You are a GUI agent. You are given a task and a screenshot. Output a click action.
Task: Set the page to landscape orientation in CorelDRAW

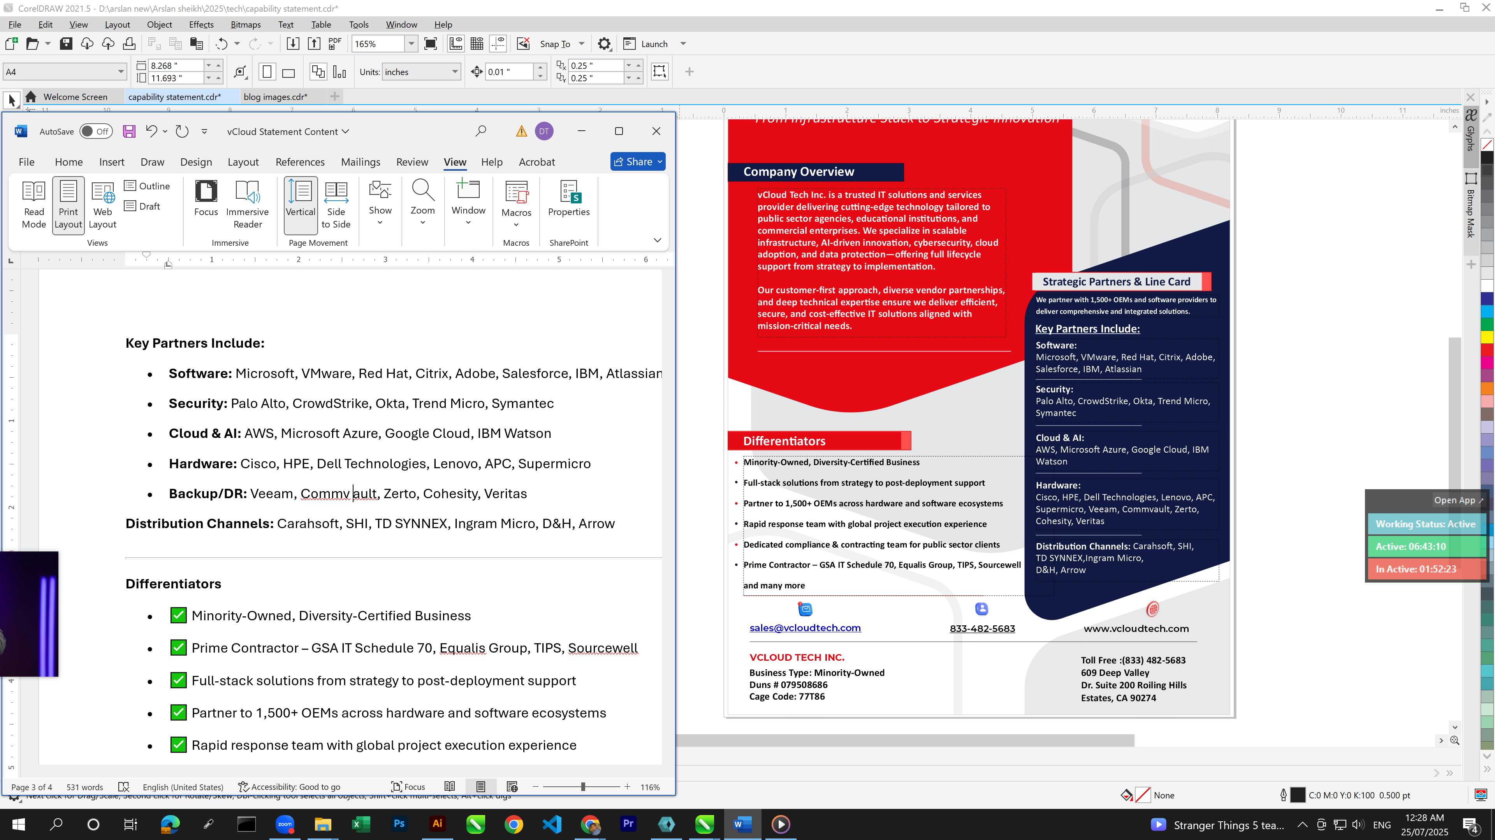tap(288, 72)
